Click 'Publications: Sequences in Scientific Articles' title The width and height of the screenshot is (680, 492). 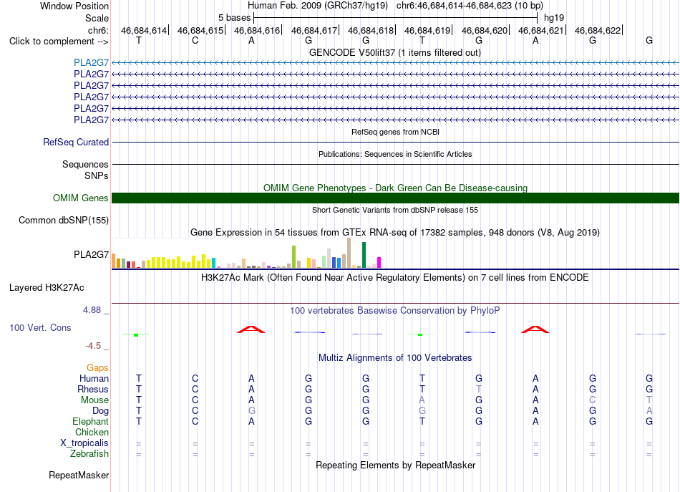(x=395, y=154)
